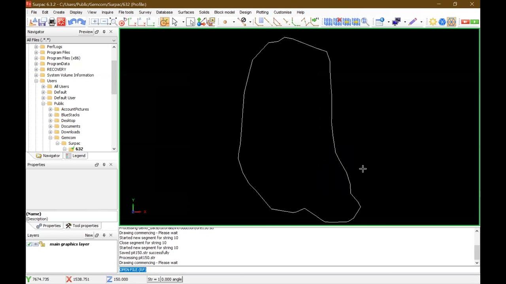Click the red target centre-view icon

[x=123, y=22]
